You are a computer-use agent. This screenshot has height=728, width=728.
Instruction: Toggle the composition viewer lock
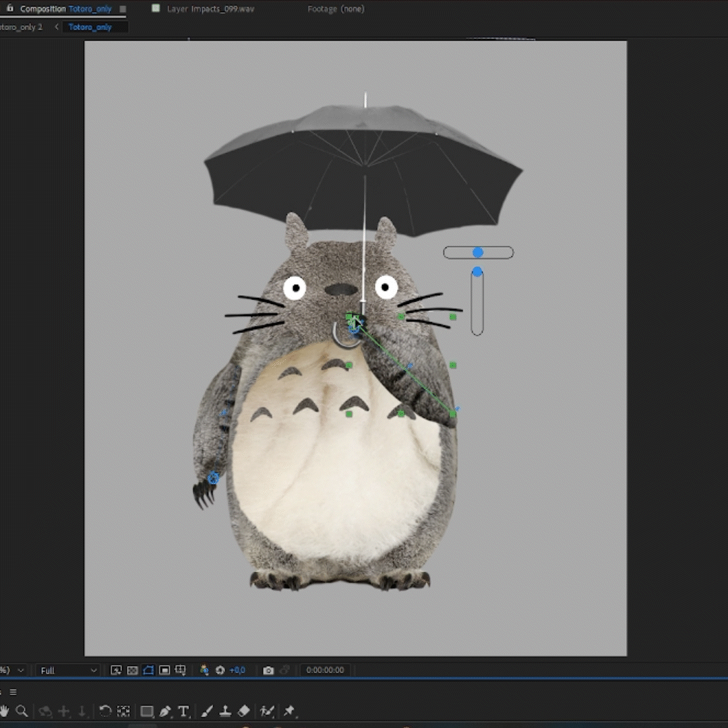pos(9,8)
